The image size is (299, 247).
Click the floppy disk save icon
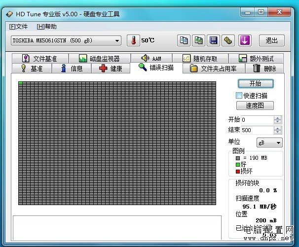pos(213,40)
